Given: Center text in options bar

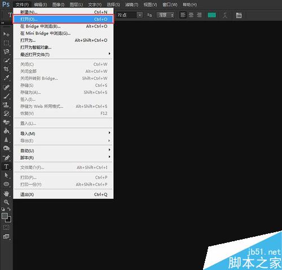Looking at the screenshot, I should (191, 15).
